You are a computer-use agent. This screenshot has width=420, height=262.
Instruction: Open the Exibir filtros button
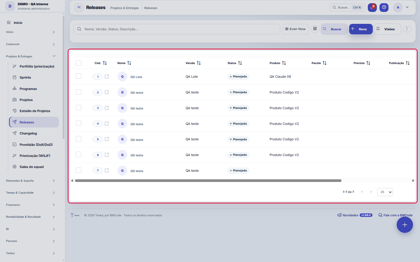[x=295, y=29]
